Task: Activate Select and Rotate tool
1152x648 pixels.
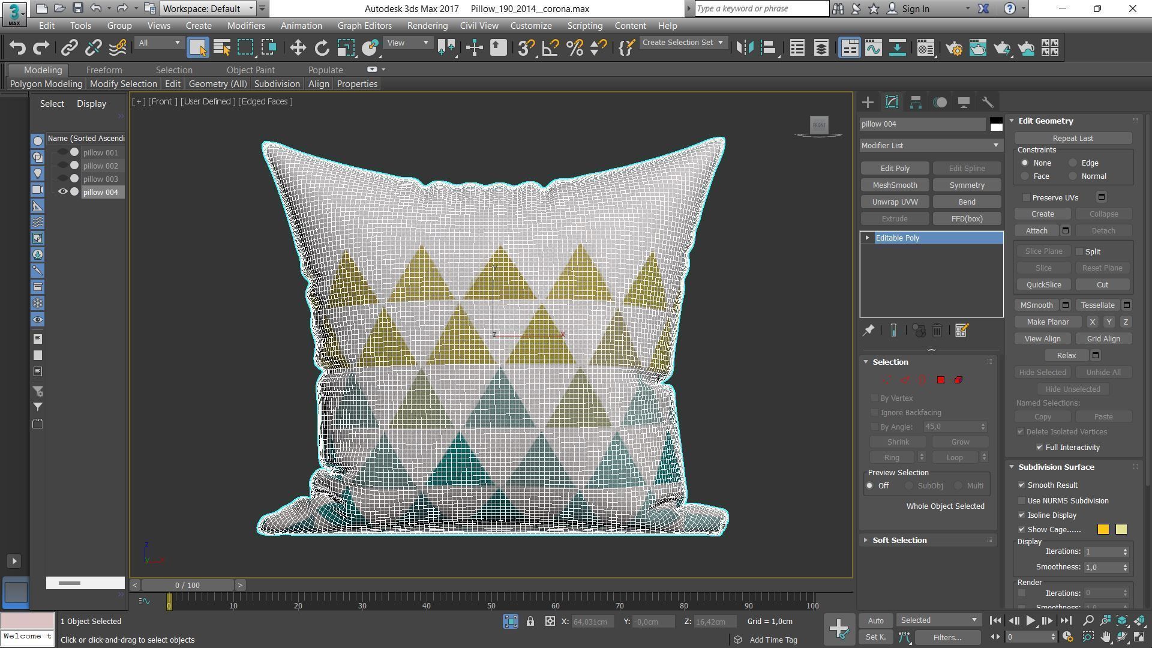Action: point(322,48)
